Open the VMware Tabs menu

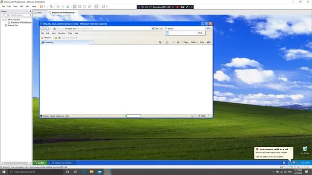(27, 6)
